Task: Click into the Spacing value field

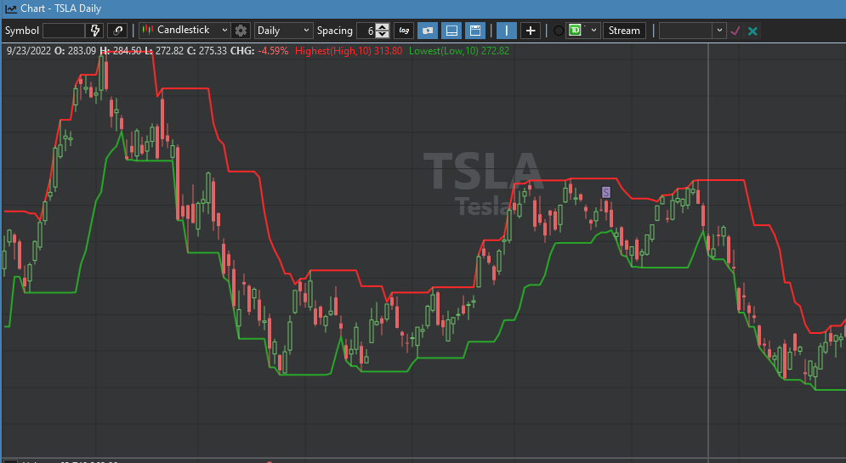Action: point(366,31)
